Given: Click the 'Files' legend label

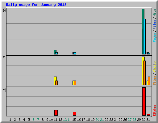Looking at the screenshot, I should click(x=154, y=24).
